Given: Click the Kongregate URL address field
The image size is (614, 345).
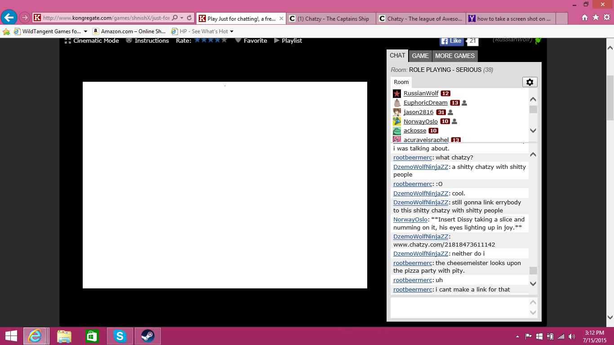Looking at the screenshot, I should click(106, 18).
